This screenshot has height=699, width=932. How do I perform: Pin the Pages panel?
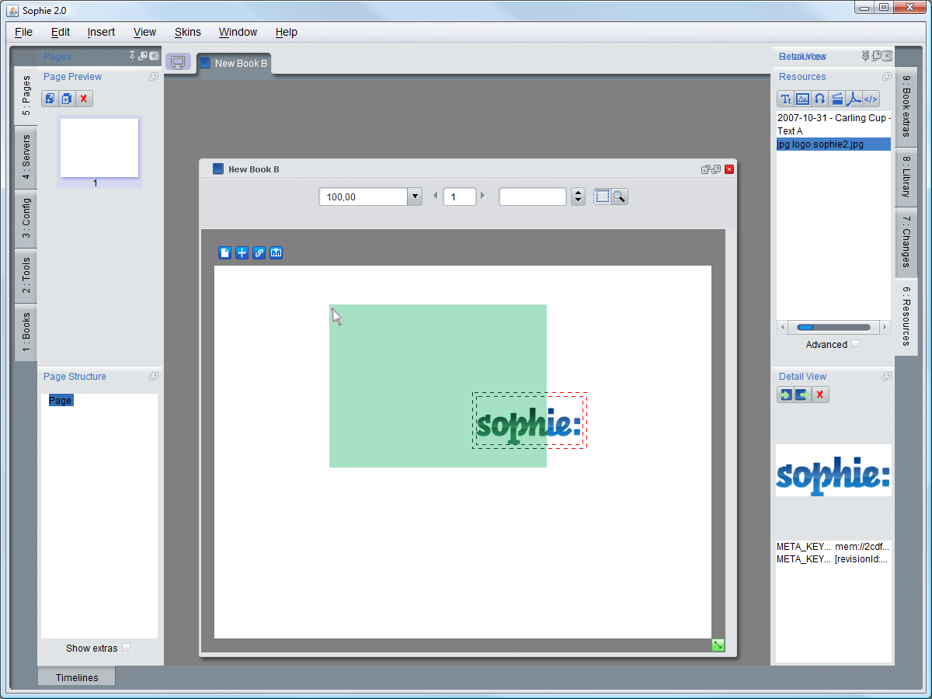(133, 56)
